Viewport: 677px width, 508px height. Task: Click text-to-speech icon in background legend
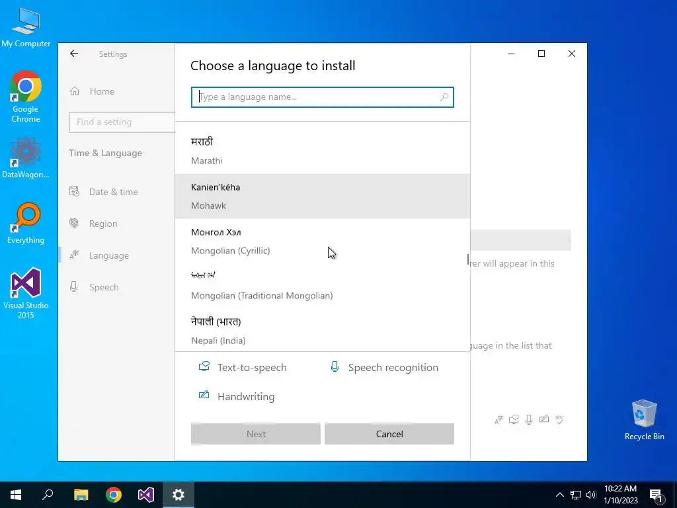(x=514, y=419)
